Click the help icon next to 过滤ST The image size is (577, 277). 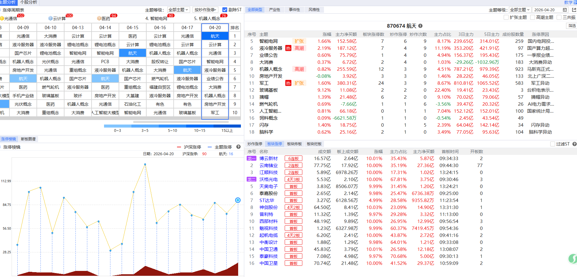(574, 144)
